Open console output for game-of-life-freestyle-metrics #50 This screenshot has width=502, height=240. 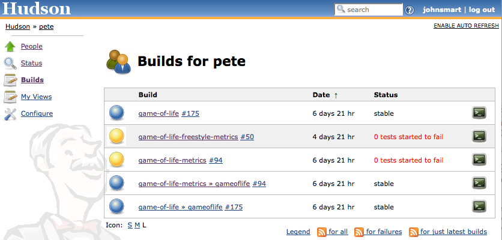479,136
